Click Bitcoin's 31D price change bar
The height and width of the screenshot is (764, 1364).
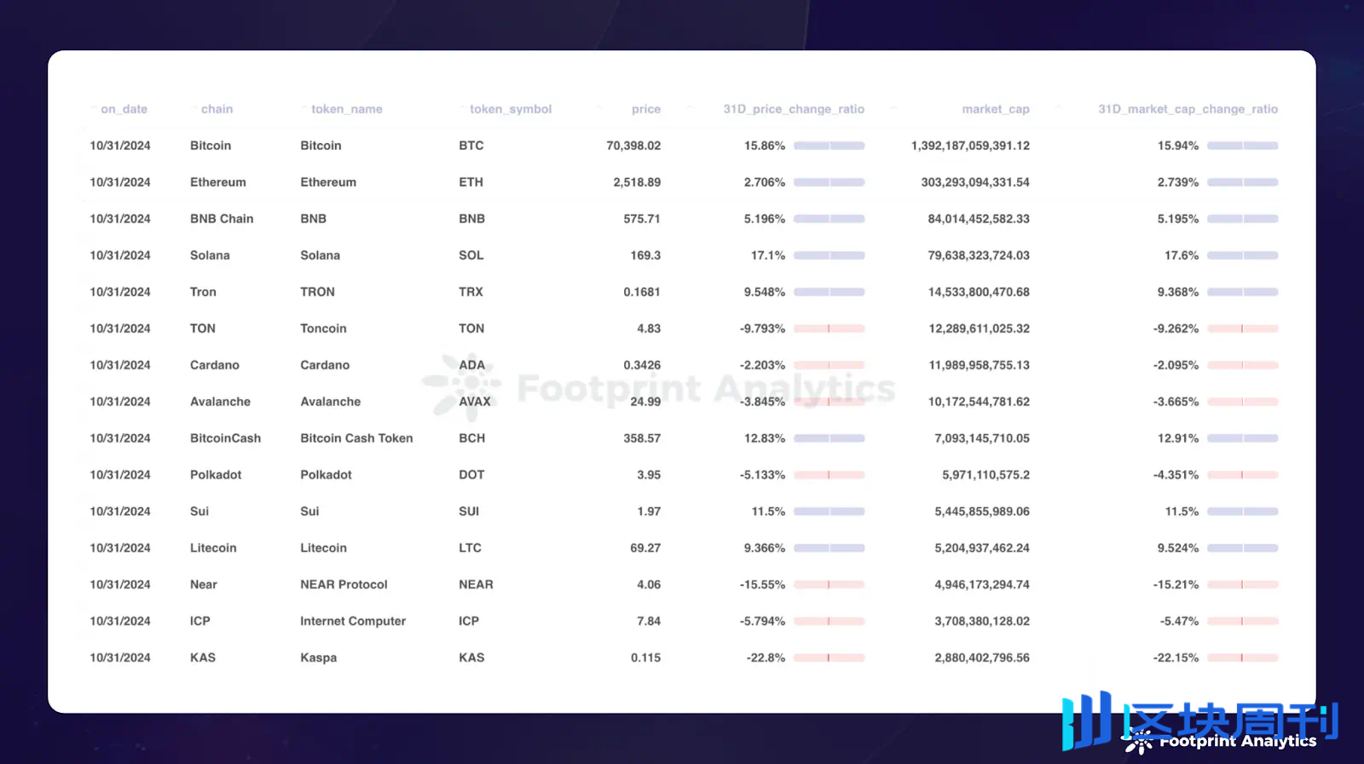point(829,146)
